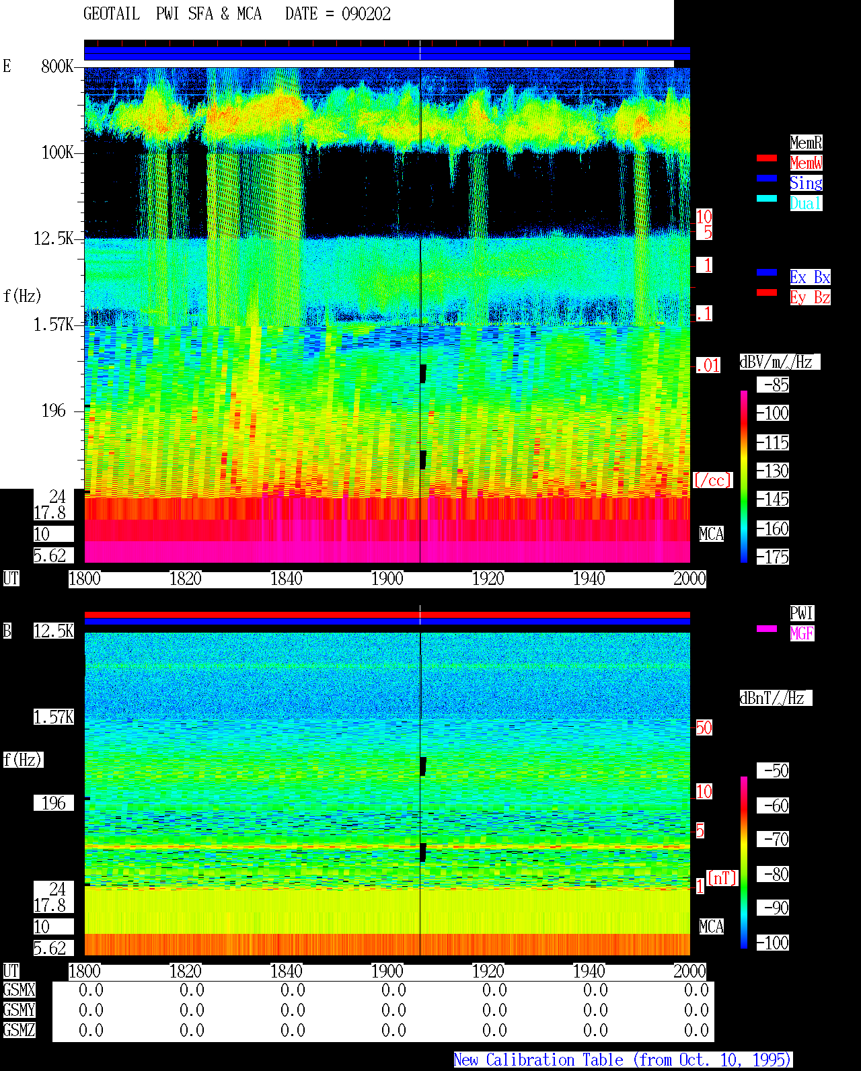The image size is (861, 1071).
Task: Click the 'MCA' label beside the E panel
Action: pos(711,534)
